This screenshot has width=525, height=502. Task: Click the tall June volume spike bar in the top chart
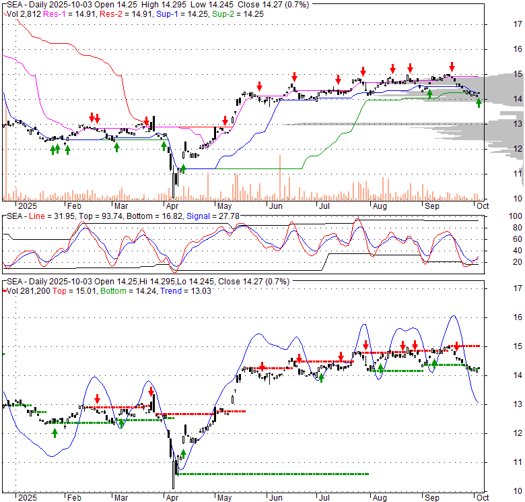[x=280, y=178]
